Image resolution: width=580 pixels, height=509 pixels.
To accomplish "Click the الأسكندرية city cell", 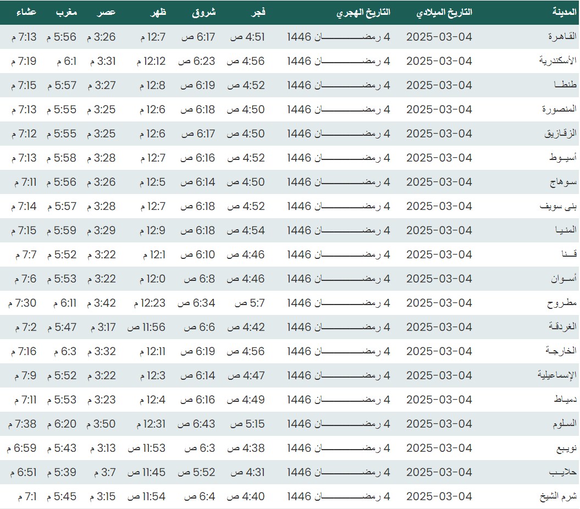I will point(557,61).
